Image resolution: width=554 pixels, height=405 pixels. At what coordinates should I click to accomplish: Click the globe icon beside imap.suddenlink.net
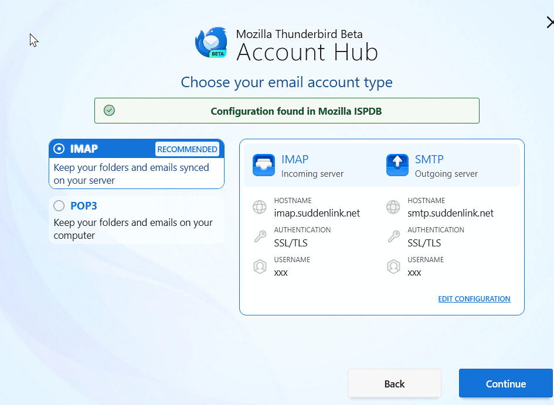coord(260,207)
